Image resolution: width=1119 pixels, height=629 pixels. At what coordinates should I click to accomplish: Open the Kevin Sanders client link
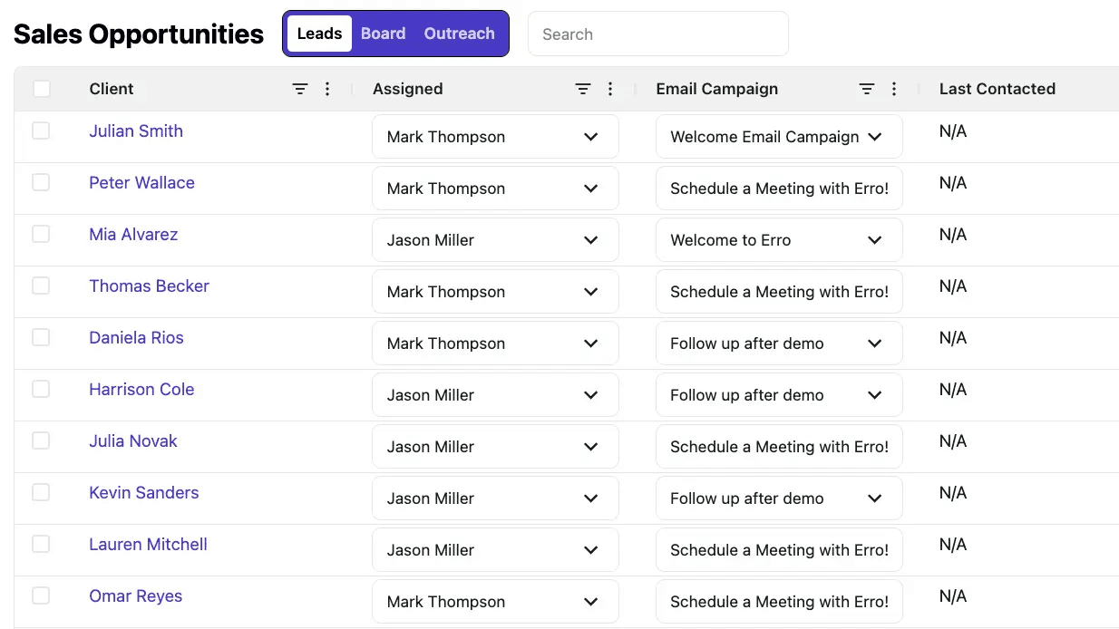(143, 492)
